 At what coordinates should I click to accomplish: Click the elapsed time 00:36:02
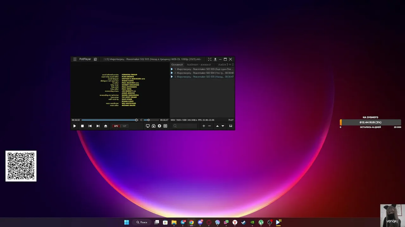click(76, 120)
